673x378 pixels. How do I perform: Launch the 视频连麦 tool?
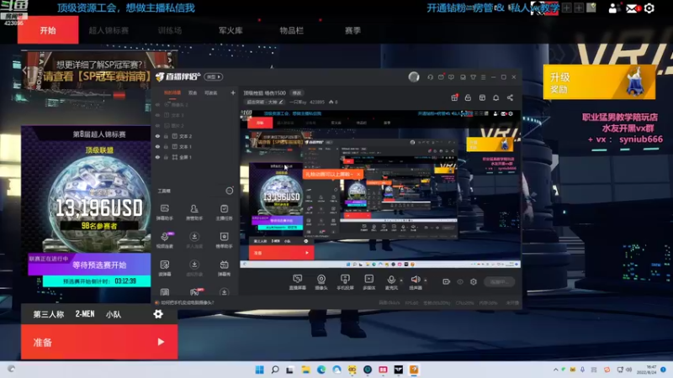pyautogui.click(x=165, y=240)
